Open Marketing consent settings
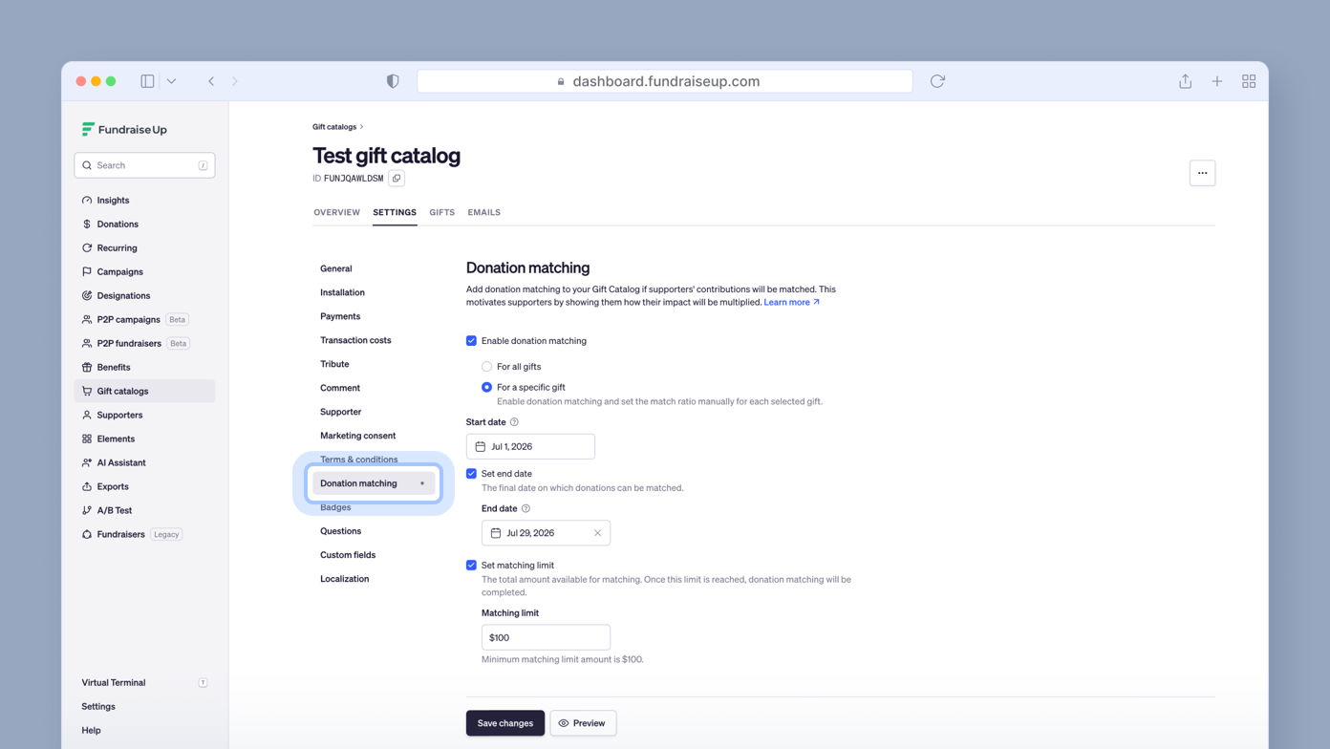The height and width of the screenshot is (749, 1330). tap(357, 436)
